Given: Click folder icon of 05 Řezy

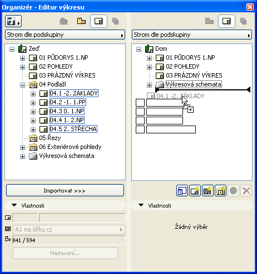Looking at the screenshot, I should [33, 138].
